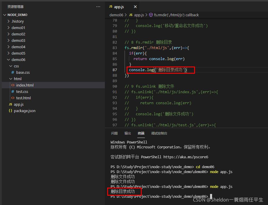This screenshot has height=205, width=268.
Task: Click the 'return console.log(err)' line 85
Action: (159, 59)
